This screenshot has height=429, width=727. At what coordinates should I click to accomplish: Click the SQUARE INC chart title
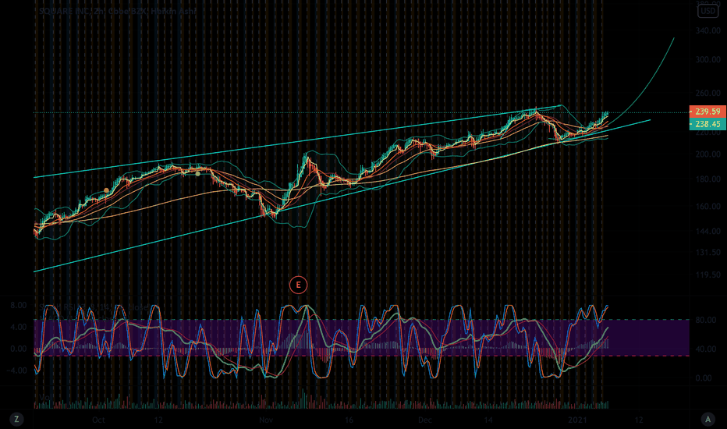click(118, 11)
